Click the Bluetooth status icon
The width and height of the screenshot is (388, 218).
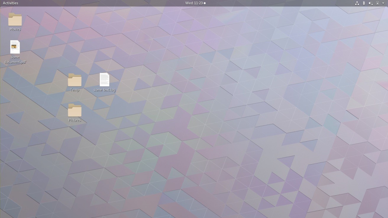[363, 3]
